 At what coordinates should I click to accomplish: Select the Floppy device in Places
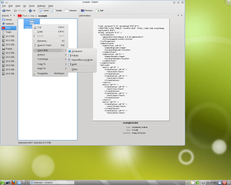pos(9,48)
